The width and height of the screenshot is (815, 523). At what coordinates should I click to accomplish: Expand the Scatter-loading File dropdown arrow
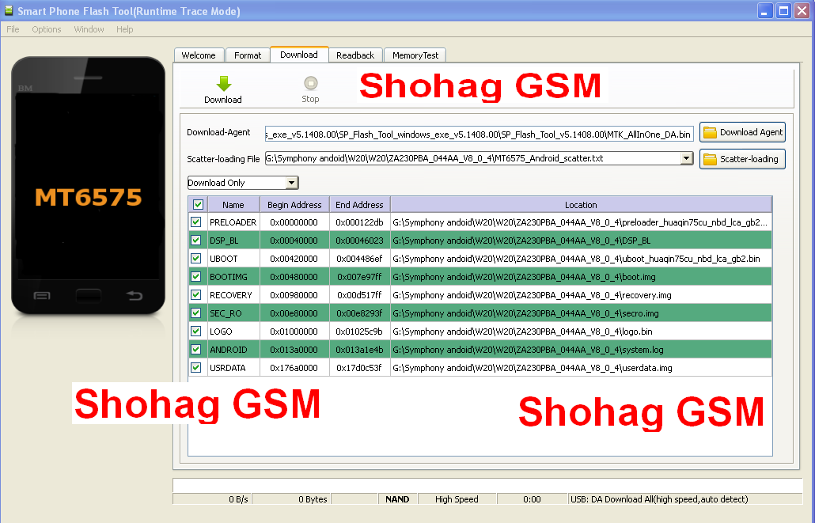686,158
